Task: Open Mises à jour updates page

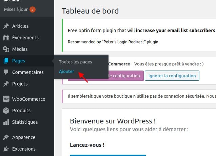Action: [16, 9]
